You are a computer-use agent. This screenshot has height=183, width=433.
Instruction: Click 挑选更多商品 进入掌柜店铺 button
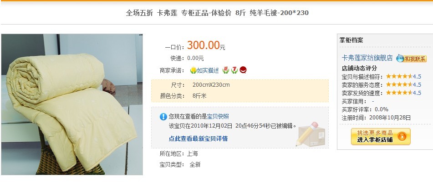pyautogui.click(x=381, y=136)
